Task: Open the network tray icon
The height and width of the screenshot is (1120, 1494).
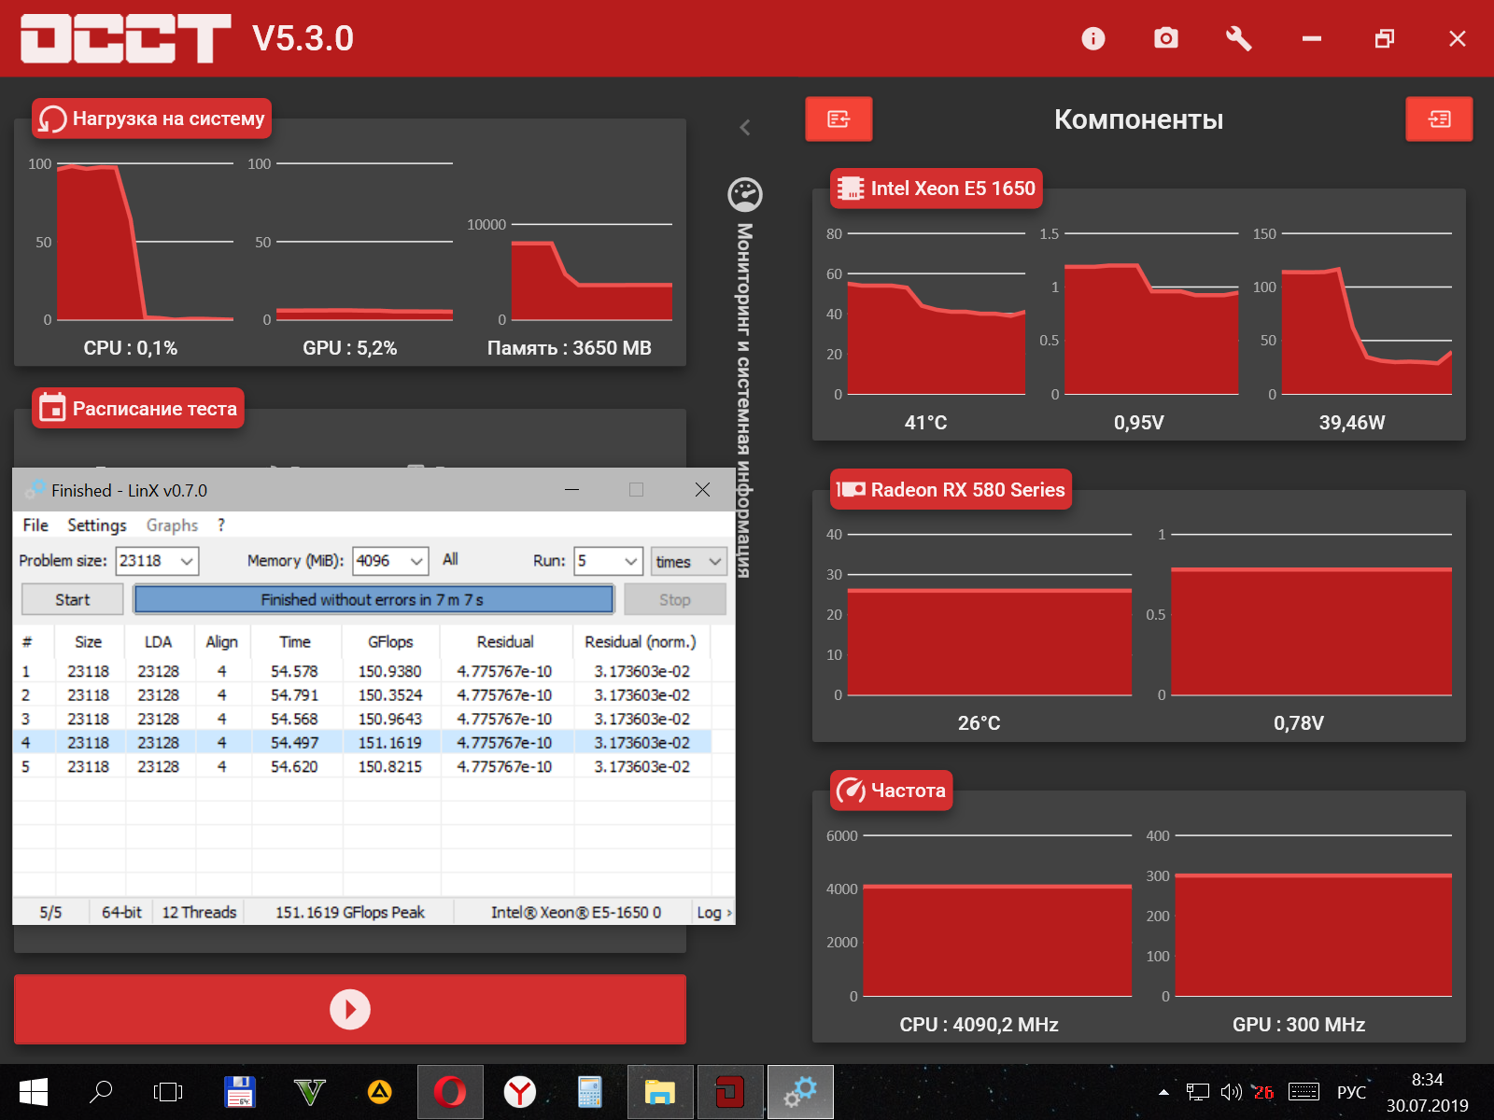Action: [x=1198, y=1092]
